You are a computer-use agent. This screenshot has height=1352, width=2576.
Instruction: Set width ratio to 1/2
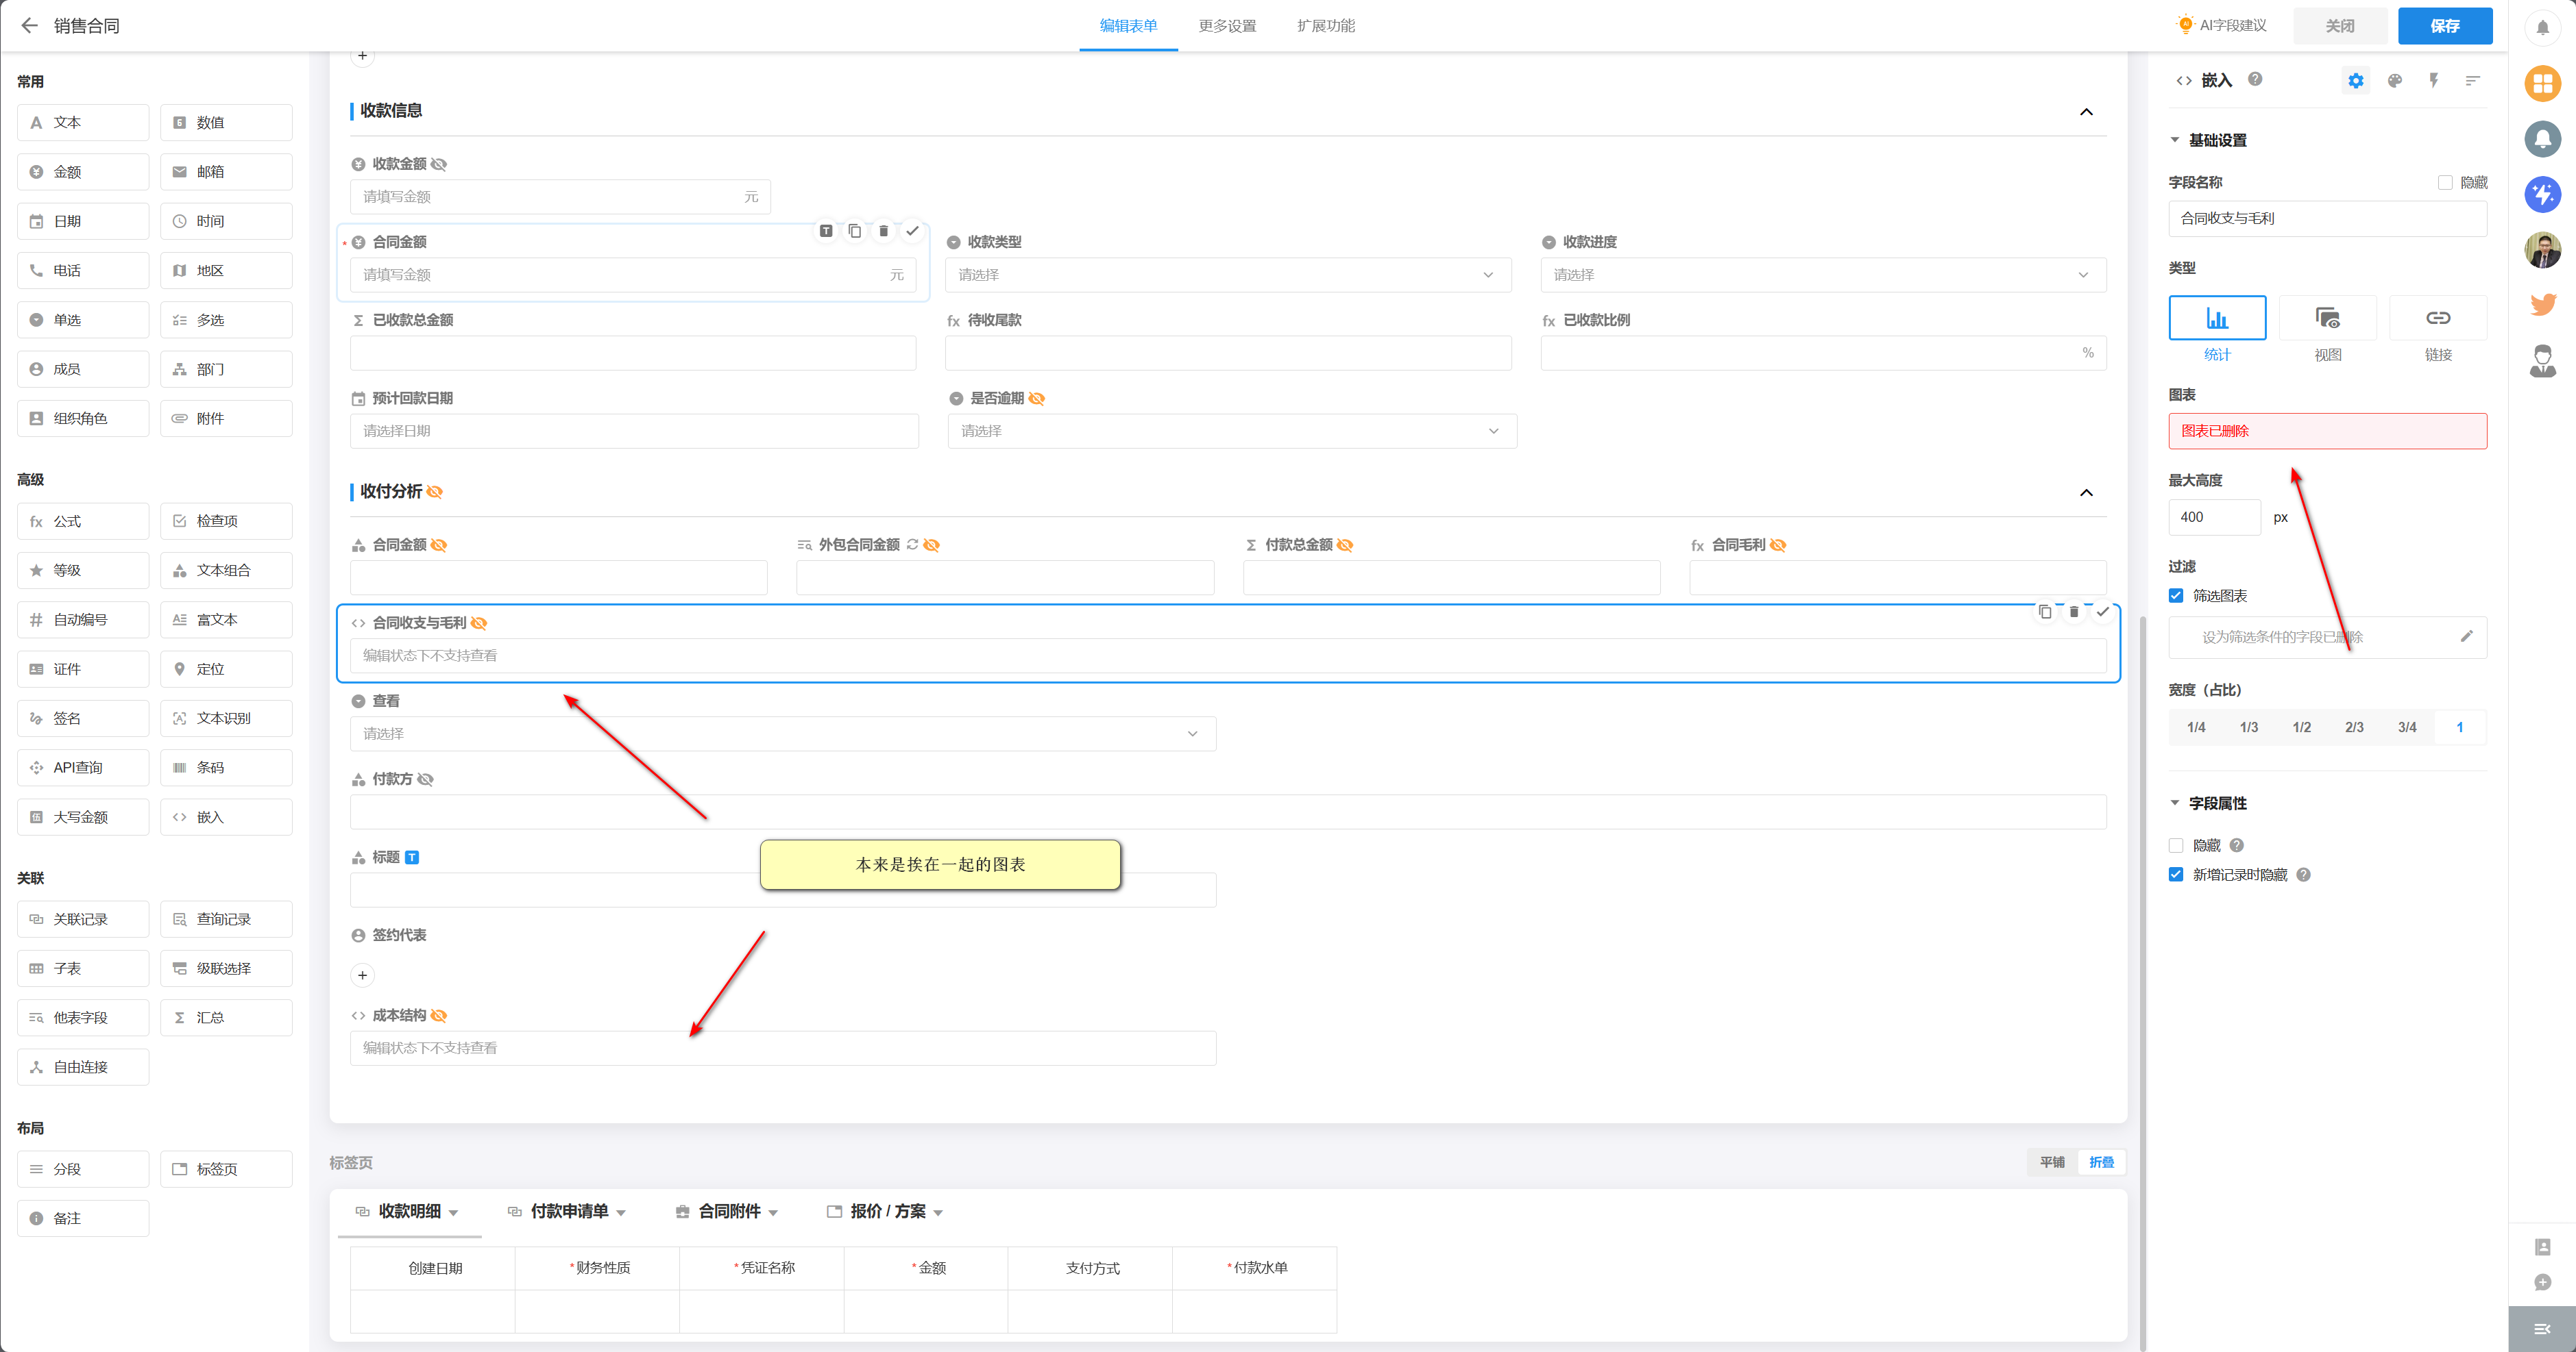click(x=2301, y=727)
